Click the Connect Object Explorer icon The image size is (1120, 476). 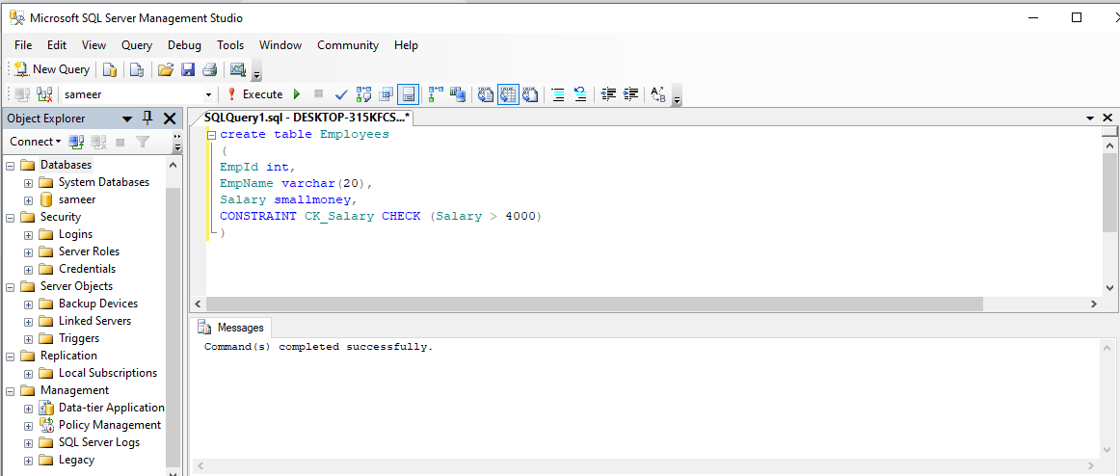point(76,142)
